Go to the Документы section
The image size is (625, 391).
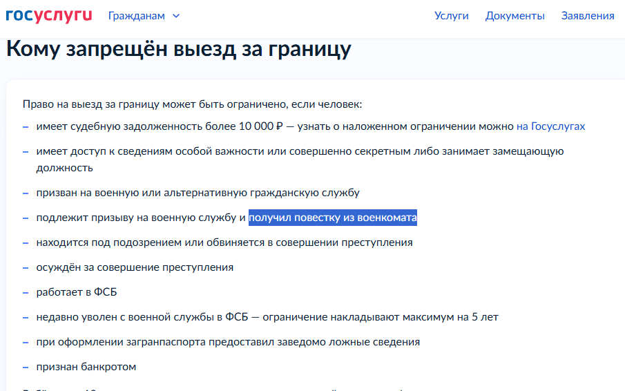[515, 16]
